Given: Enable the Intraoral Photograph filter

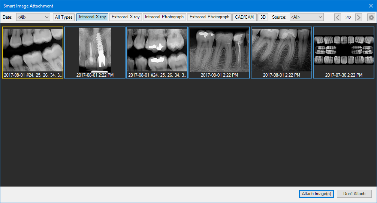Looking at the screenshot, I should click(164, 17).
